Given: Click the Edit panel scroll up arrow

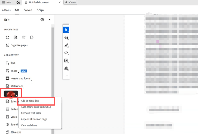Looking at the screenshot, I should tap(53, 26).
